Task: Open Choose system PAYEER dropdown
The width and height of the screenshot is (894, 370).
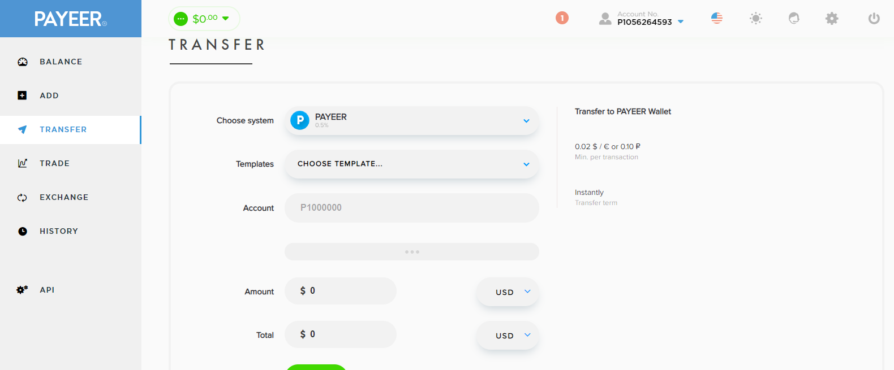Action: coord(412,120)
